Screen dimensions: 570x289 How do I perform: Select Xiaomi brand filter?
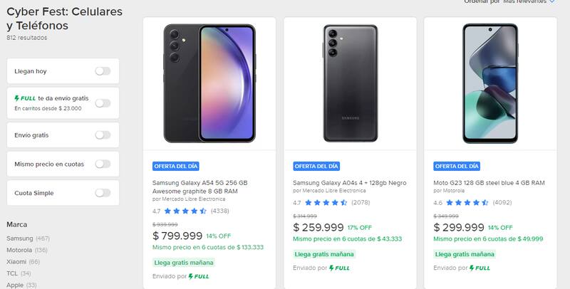(x=17, y=261)
